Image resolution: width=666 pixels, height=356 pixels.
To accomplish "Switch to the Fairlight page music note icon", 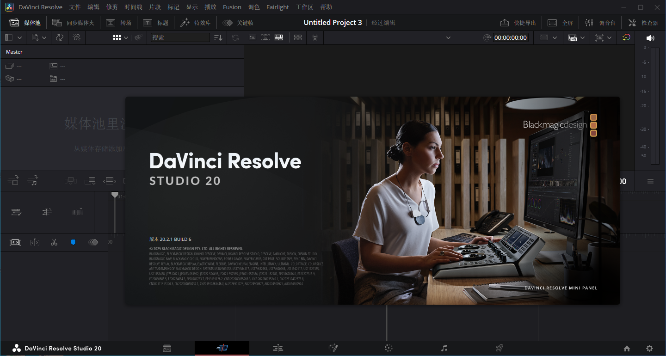I will click(x=444, y=348).
